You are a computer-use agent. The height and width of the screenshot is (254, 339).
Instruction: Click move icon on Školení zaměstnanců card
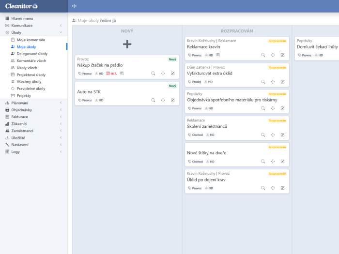click(273, 135)
